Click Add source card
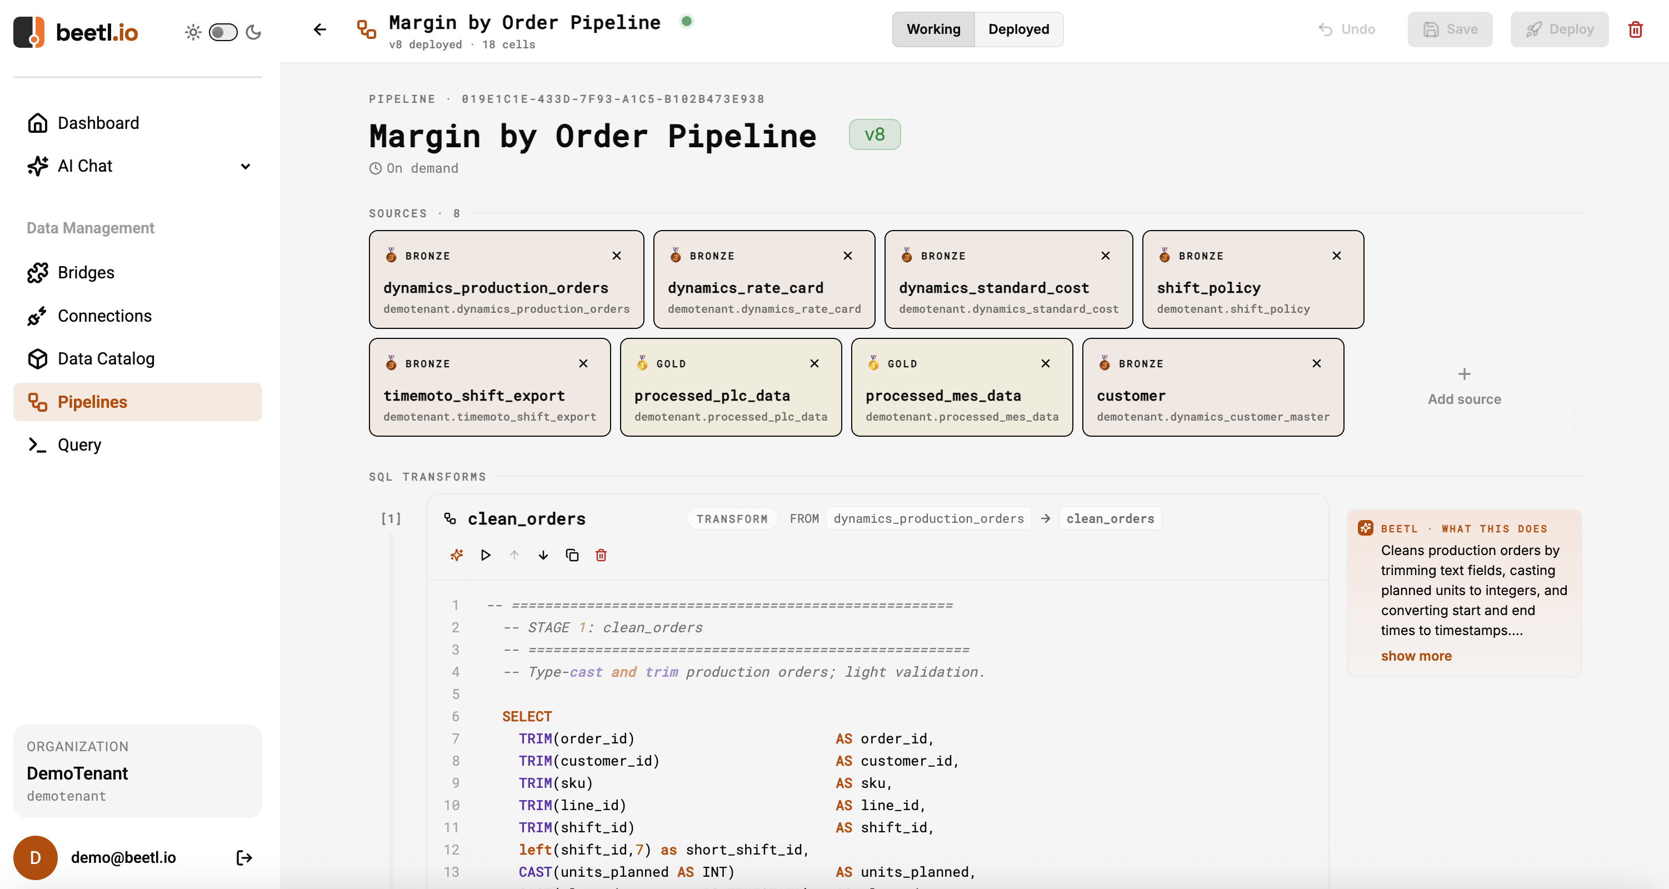The height and width of the screenshot is (889, 1669). [1464, 387]
